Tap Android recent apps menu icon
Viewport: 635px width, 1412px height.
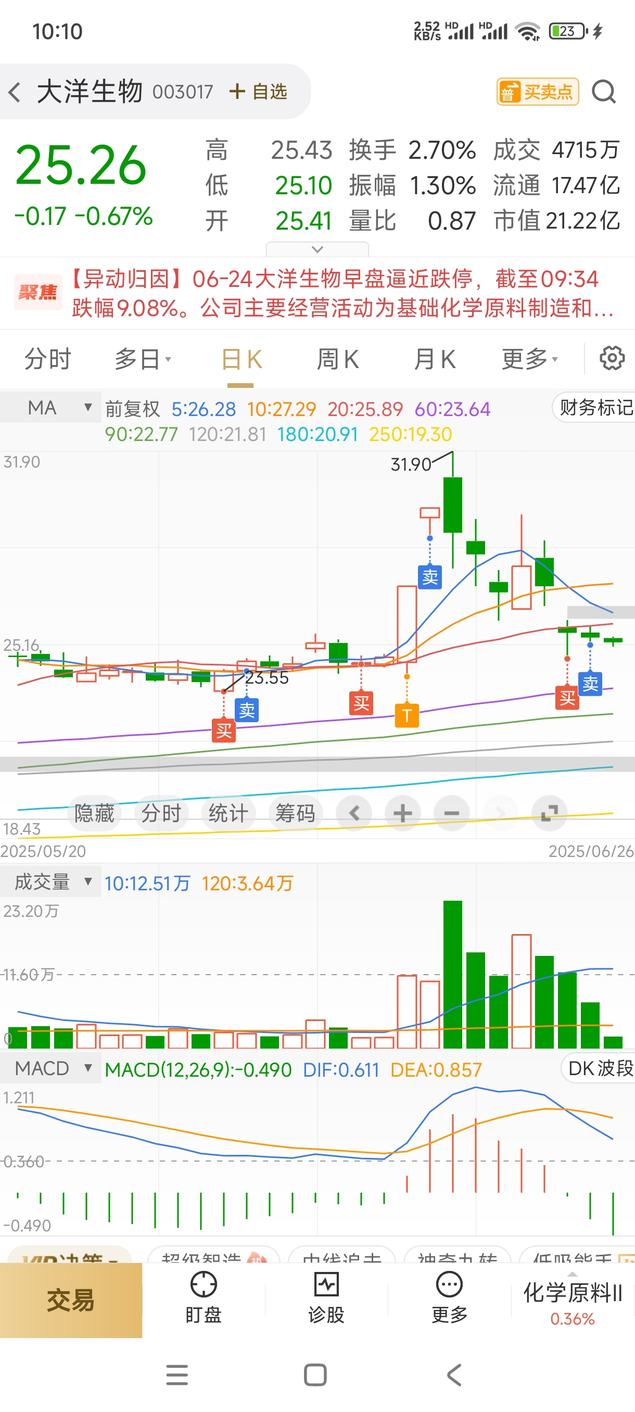[177, 1375]
